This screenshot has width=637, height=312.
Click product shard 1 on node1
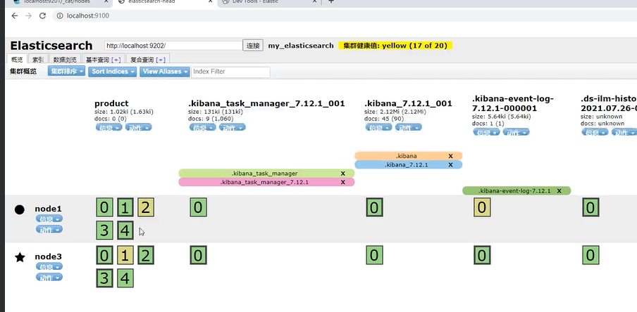pos(125,207)
